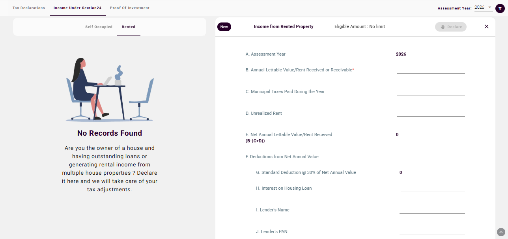This screenshot has width=508, height=239.
Task: Click the scroll-to-top arrow icon
Action: 501,232
